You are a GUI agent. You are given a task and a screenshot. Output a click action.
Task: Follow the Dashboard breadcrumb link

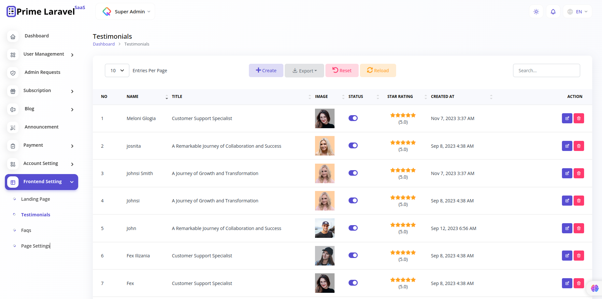click(x=104, y=44)
